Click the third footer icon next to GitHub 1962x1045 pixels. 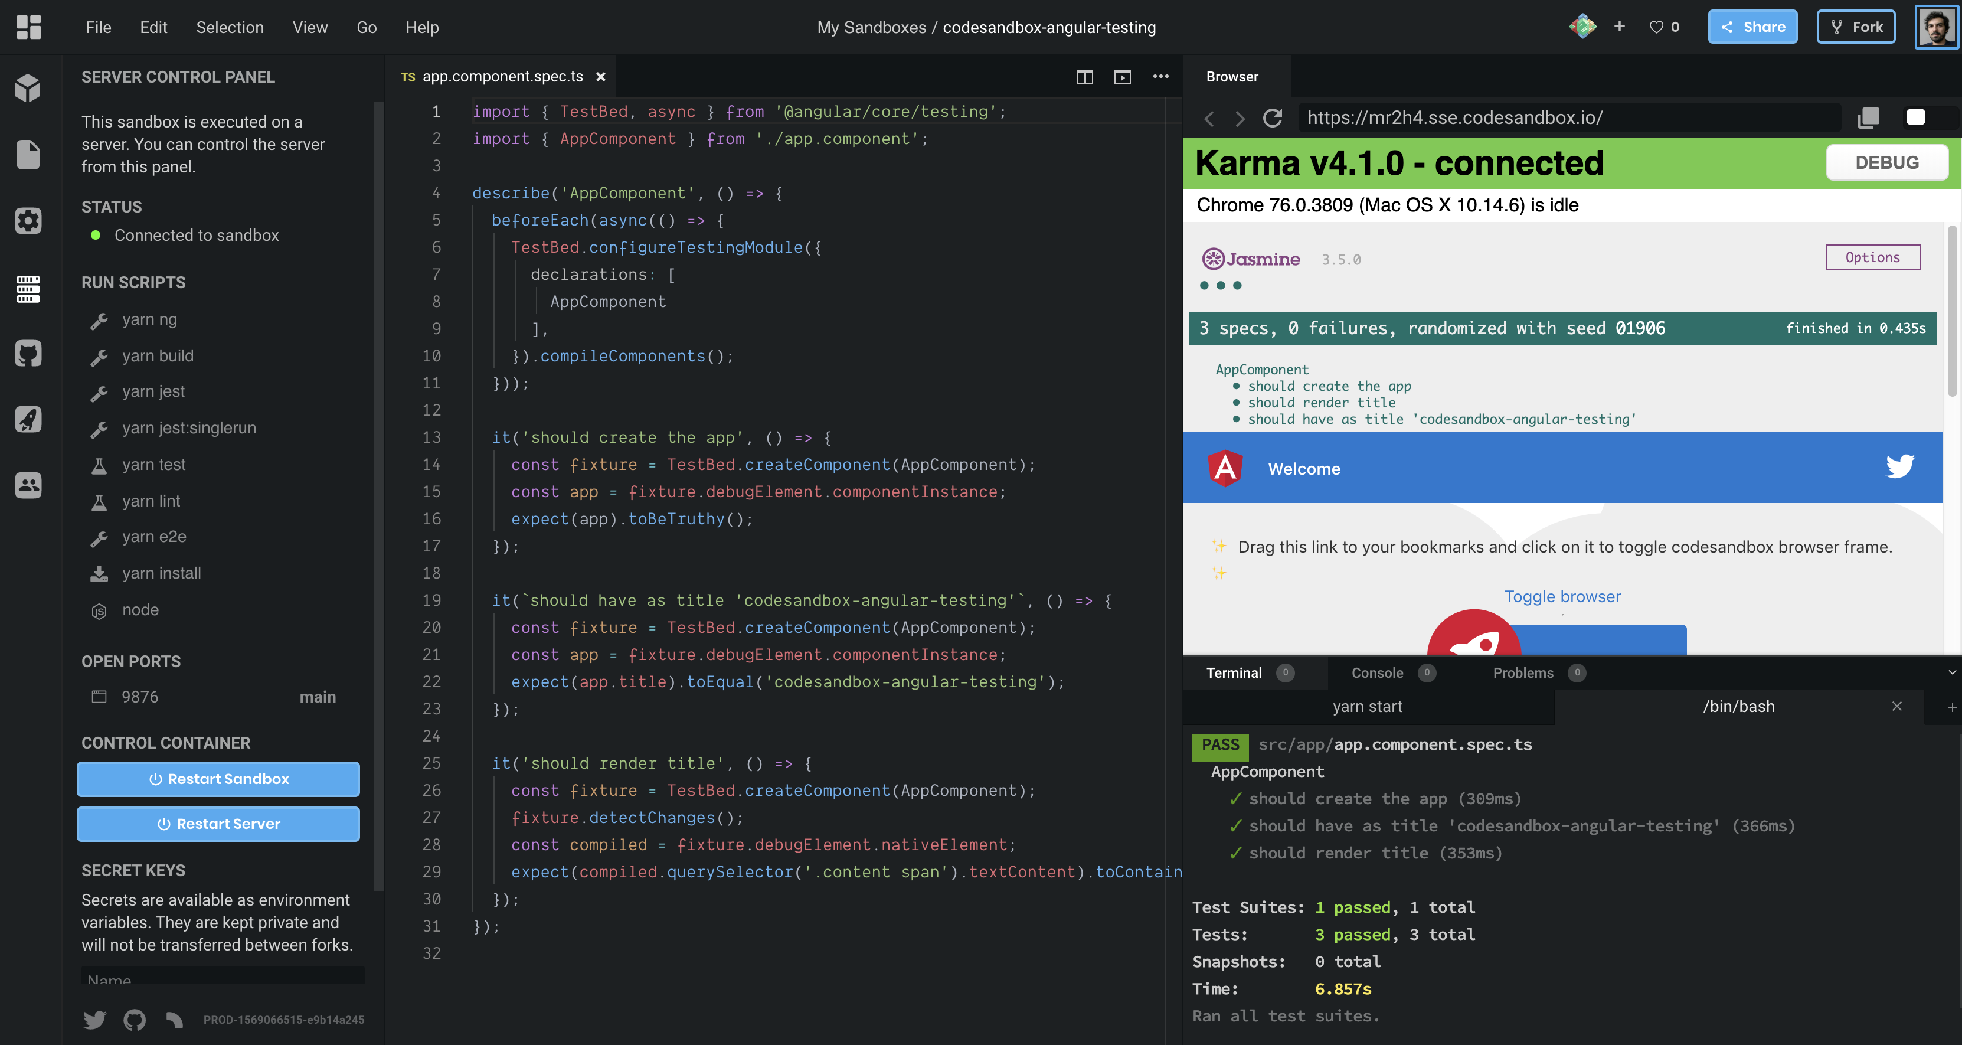click(x=174, y=1019)
